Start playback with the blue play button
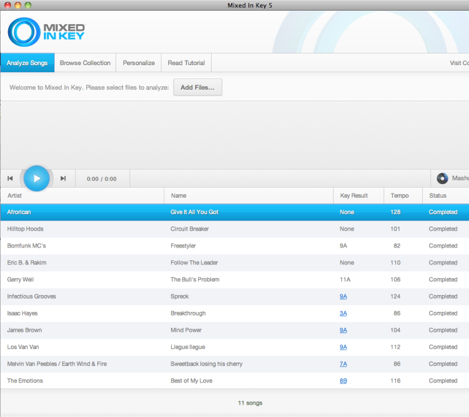 (x=36, y=178)
